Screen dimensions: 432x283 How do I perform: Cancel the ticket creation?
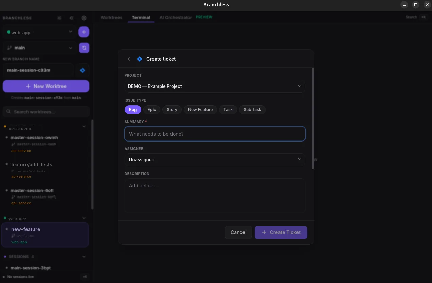click(x=238, y=232)
